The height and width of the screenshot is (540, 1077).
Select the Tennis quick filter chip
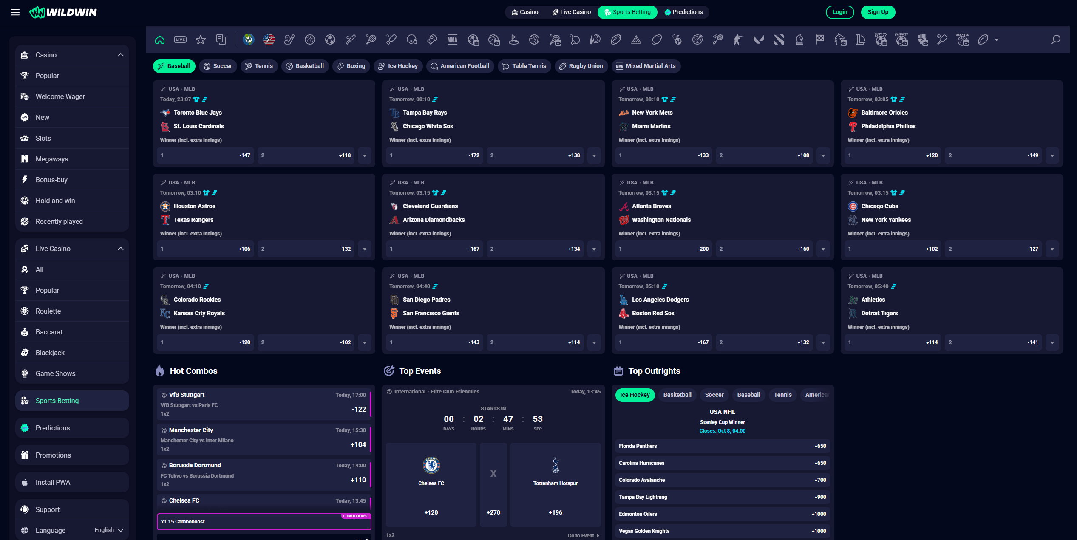click(259, 66)
